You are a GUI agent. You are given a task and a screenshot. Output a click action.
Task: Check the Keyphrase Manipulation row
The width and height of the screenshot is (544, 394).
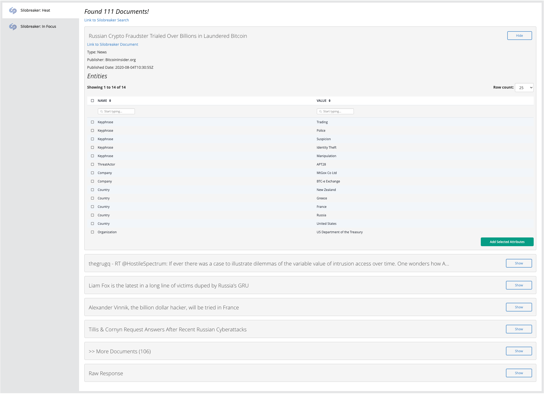click(92, 156)
